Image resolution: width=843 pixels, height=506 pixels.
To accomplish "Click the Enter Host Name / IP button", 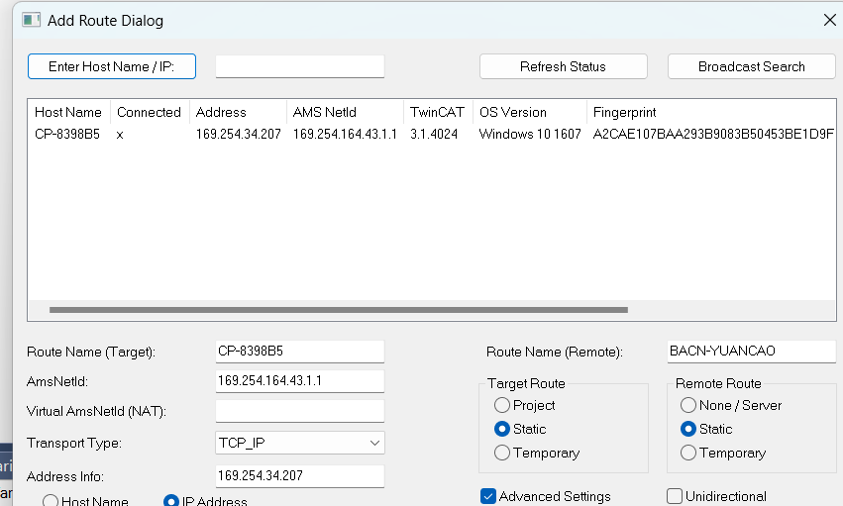I will [112, 66].
